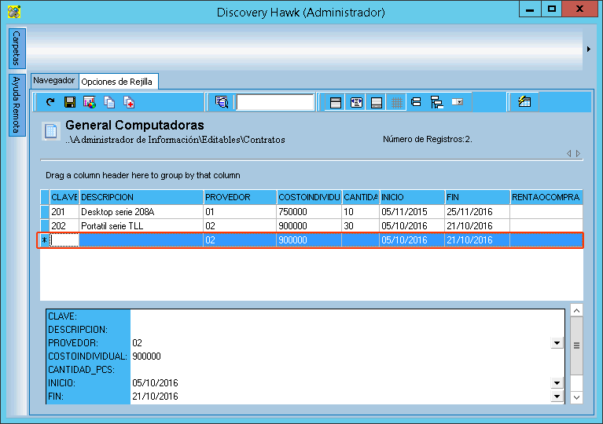Screen dimensions: 603x424
Task: Minimize the Discovery Hawk window
Action: pyautogui.click(x=530, y=9)
